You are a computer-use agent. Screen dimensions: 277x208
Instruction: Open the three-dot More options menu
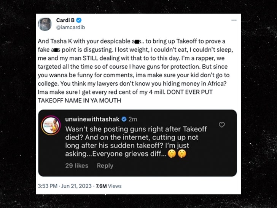(234, 20)
